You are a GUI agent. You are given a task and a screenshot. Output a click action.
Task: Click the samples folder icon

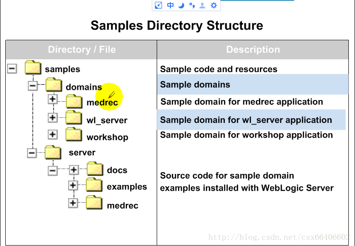[x=33, y=67]
